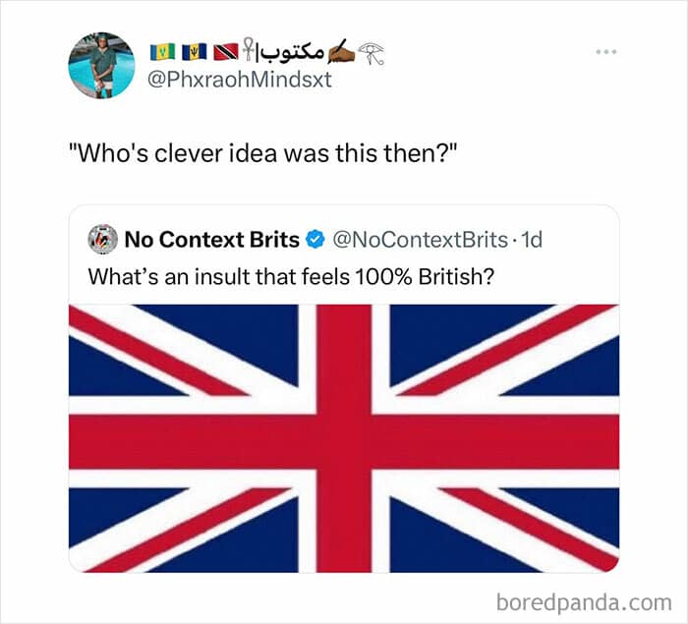
Task: Click the Eye of Horus symbol
Action: pos(370,51)
